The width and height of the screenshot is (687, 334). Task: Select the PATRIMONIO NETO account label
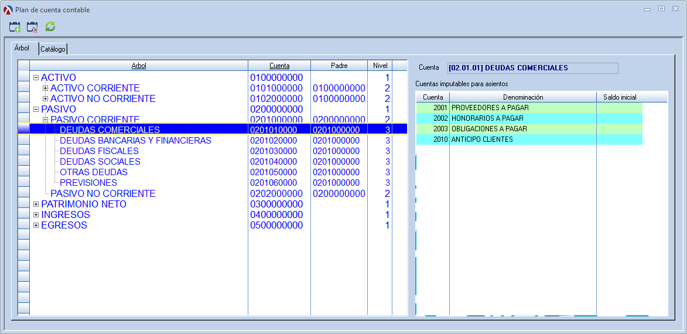pyautogui.click(x=84, y=205)
